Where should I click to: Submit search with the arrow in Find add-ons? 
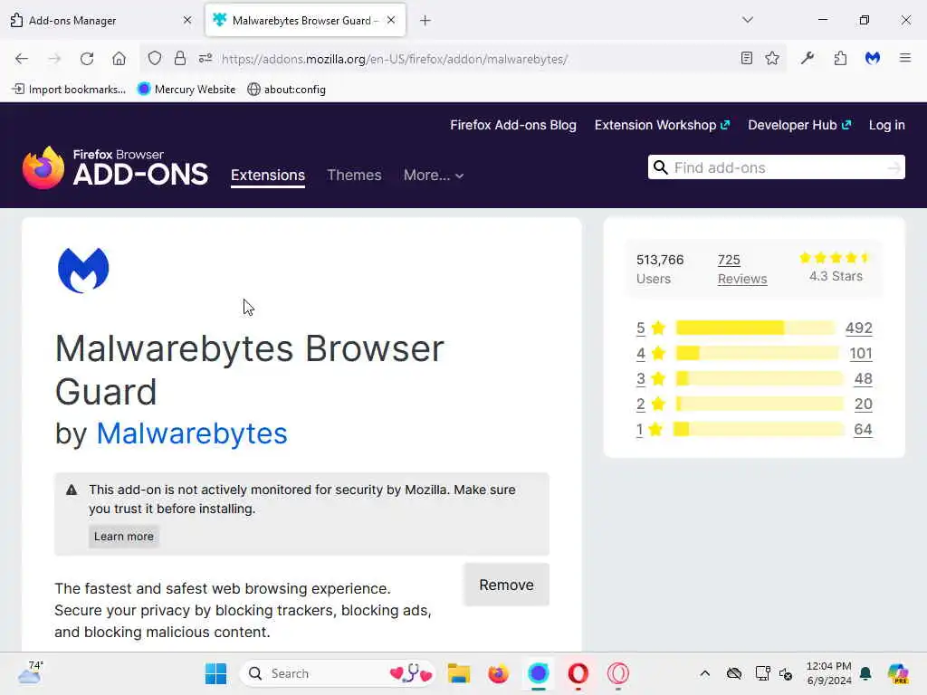[894, 167]
